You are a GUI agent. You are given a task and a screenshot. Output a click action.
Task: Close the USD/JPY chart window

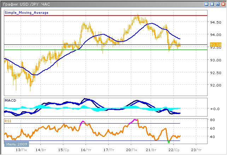(x=222, y=4)
